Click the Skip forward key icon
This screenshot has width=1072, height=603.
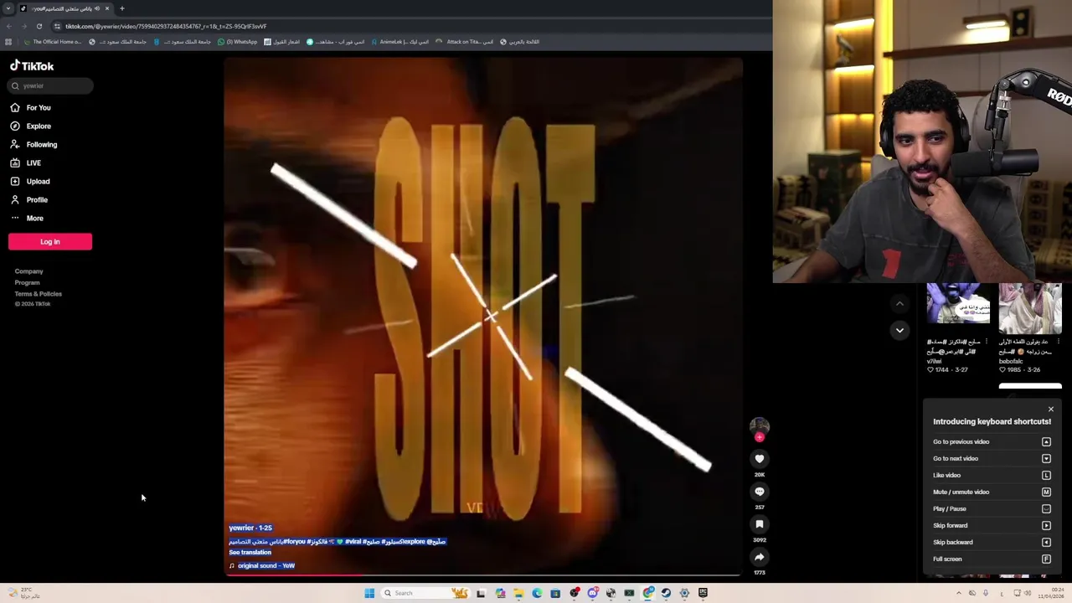[1046, 525]
